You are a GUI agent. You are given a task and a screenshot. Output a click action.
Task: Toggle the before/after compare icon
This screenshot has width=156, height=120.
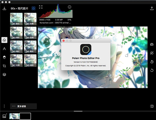[152, 53]
